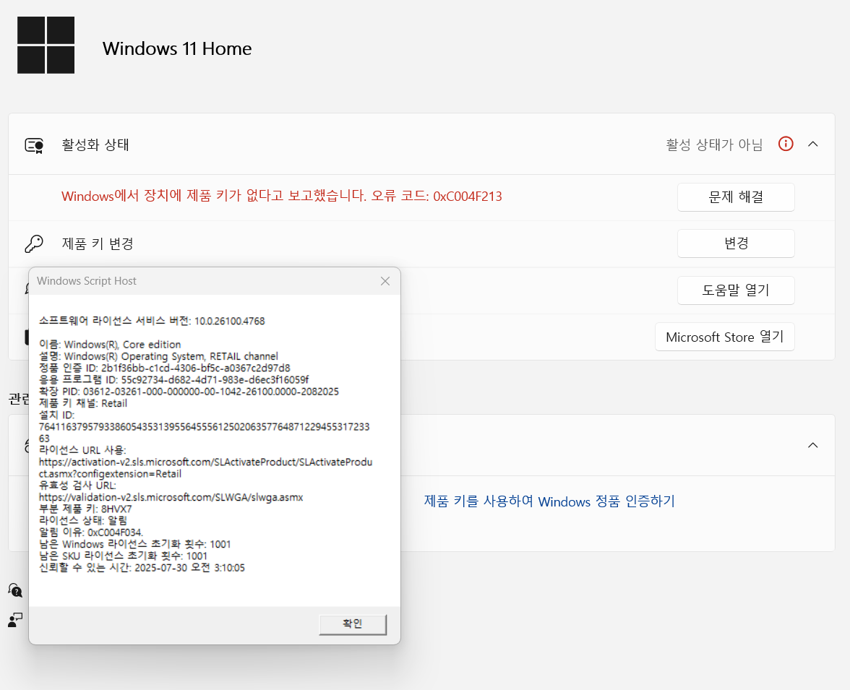Viewport: 850px width, 690px height.
Task: Click the 활성 상태가 아님 status text
Action: pos(714,145)
